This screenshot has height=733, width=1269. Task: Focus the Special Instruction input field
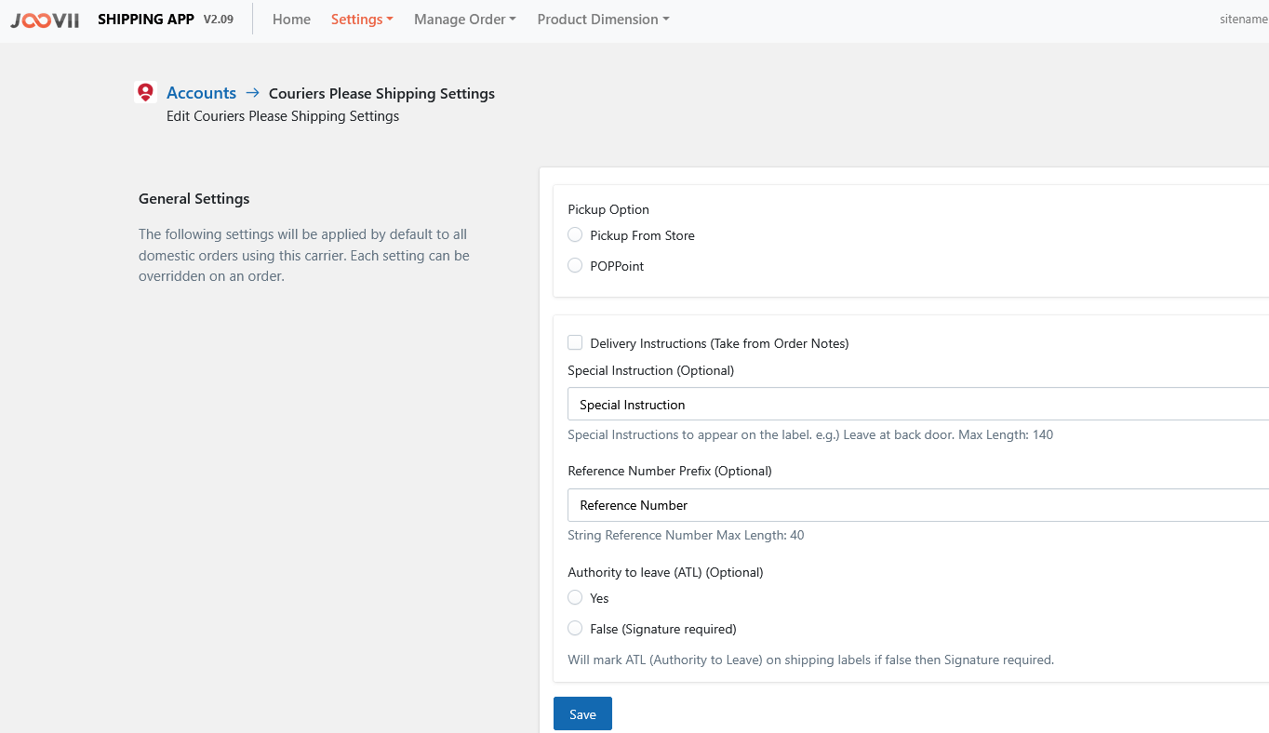(918, 405)
